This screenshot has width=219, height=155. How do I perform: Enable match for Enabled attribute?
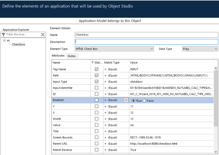pyautogui.click(x=96, y=100)
